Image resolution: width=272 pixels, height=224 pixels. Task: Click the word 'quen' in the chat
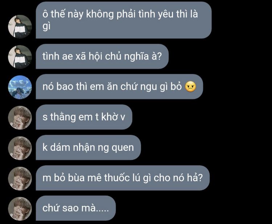point(123,148)
